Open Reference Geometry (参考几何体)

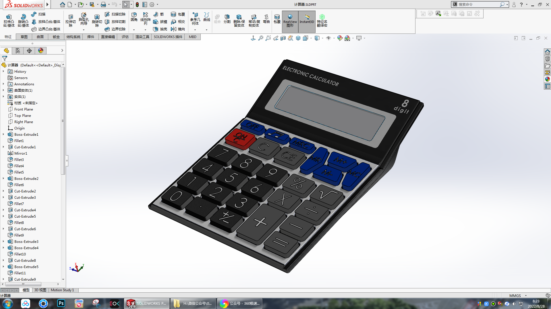(195, 19)
